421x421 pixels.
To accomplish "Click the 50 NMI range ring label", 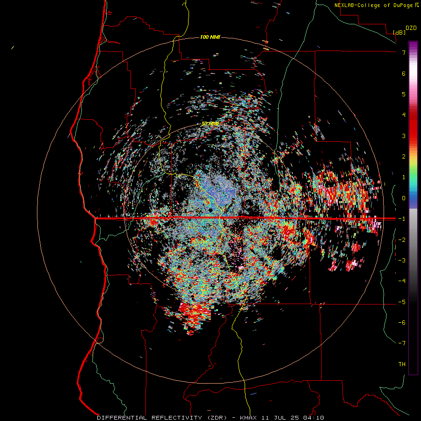I will (210, 124).
